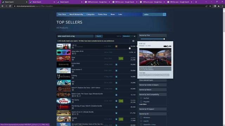The width and height of the screenshot is (225, 126).
Task: Click the price slider handle
Action: (164, 39)
